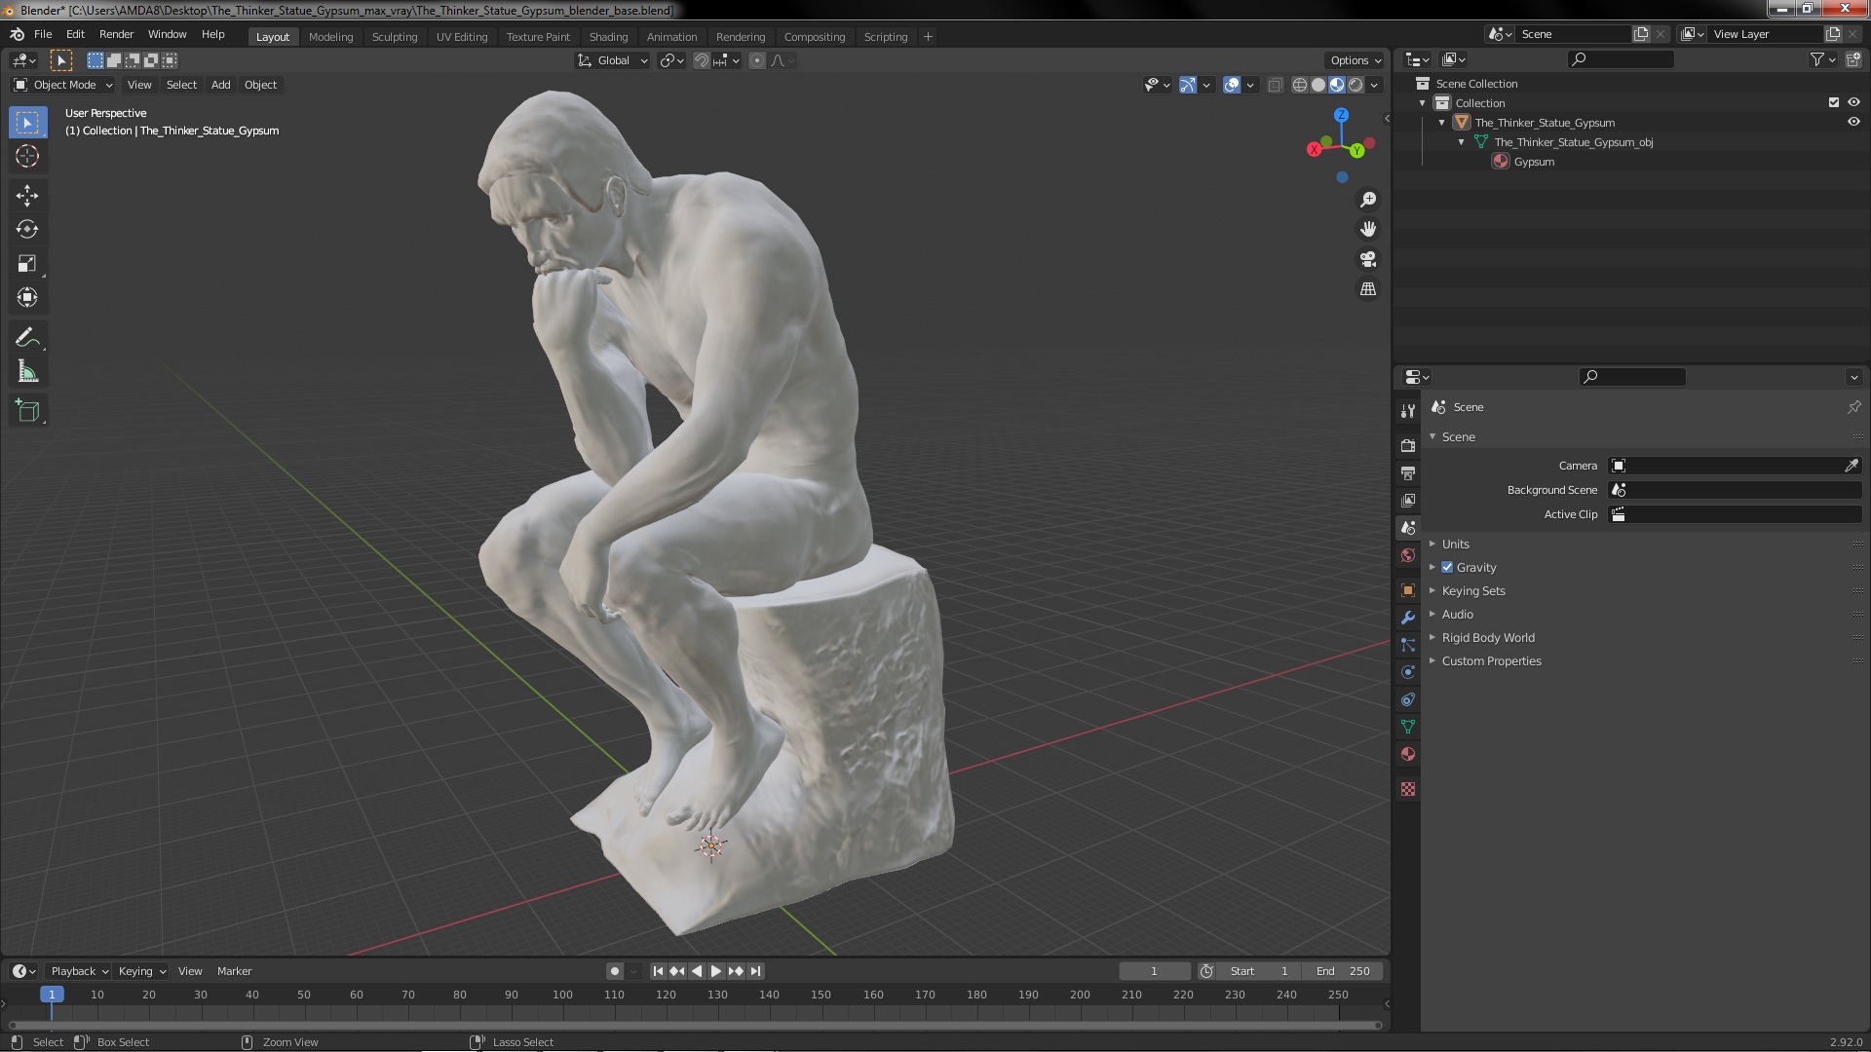Open the Texture properties checker tab
This screenshot has height=1052, width=1871.
coord(1407,789)
